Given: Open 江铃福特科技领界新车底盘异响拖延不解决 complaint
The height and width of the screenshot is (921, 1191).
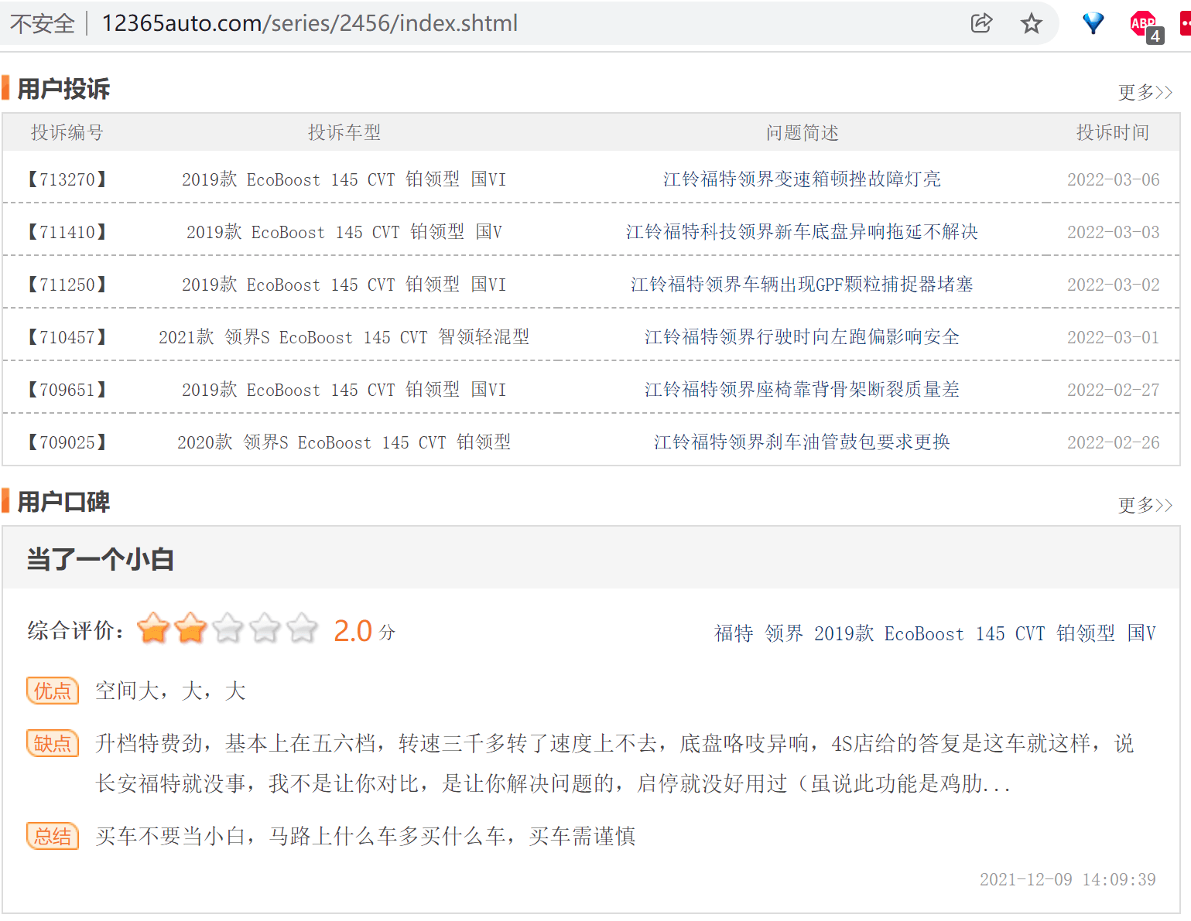Looking at the screenshot, I should (x=803, y=232).
